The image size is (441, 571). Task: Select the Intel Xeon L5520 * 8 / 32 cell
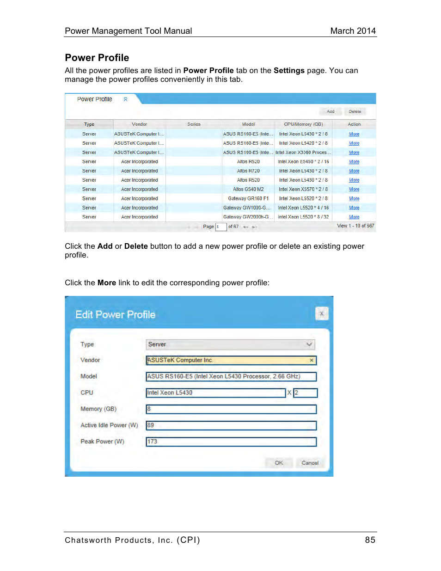pos(303,217)
